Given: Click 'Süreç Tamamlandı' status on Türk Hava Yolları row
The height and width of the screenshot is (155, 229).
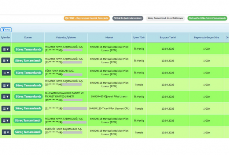Looking at the screenshot, I should tap(28, 73).
